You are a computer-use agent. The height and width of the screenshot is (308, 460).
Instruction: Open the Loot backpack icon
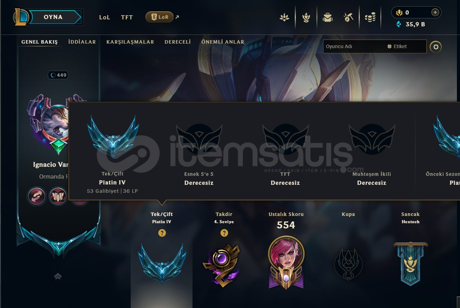(x=327, y=17)
